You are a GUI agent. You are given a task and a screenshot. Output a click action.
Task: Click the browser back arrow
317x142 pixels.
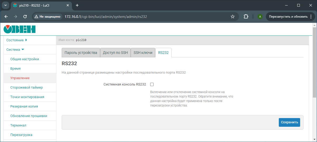point(6,17)
